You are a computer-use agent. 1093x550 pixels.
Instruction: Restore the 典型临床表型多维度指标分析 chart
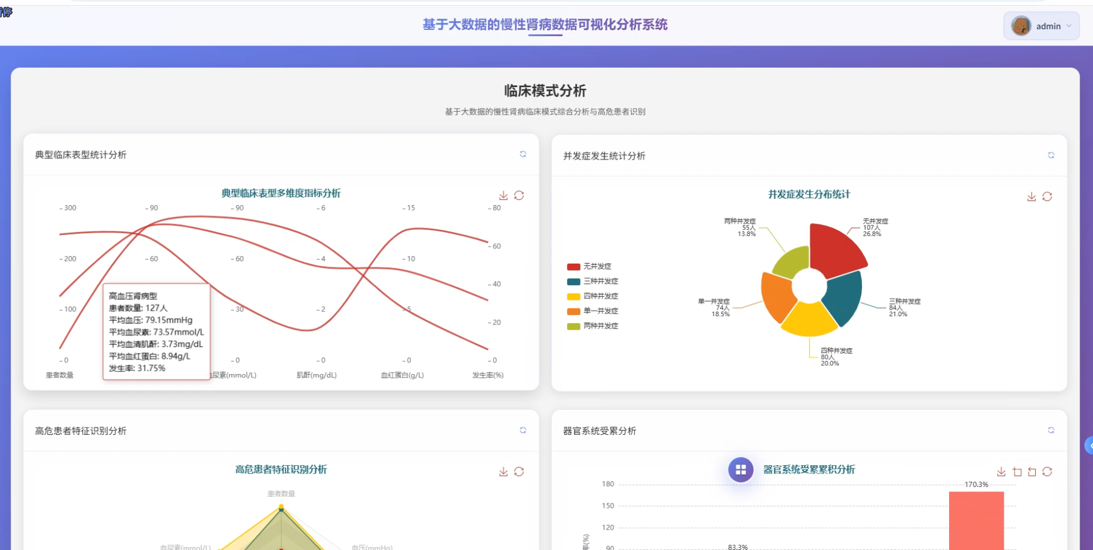tap(519, 195)
